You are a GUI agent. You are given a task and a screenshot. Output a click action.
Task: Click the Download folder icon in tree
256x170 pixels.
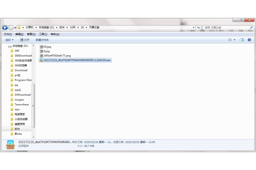pos(12,70)
